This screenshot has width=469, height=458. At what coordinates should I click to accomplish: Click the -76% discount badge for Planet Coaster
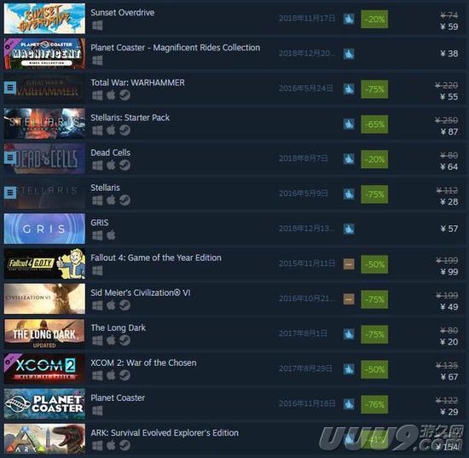click(x=374, y=404)
